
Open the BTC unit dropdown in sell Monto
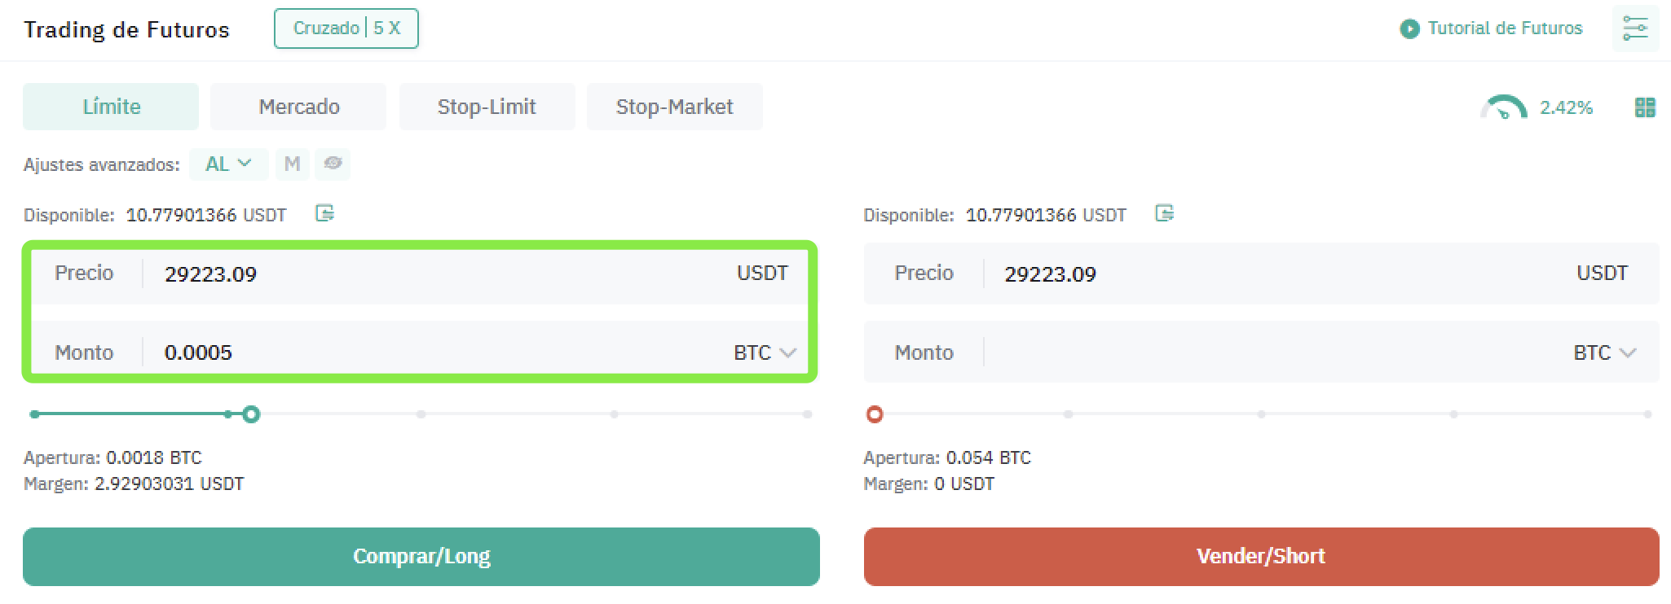1604,352
